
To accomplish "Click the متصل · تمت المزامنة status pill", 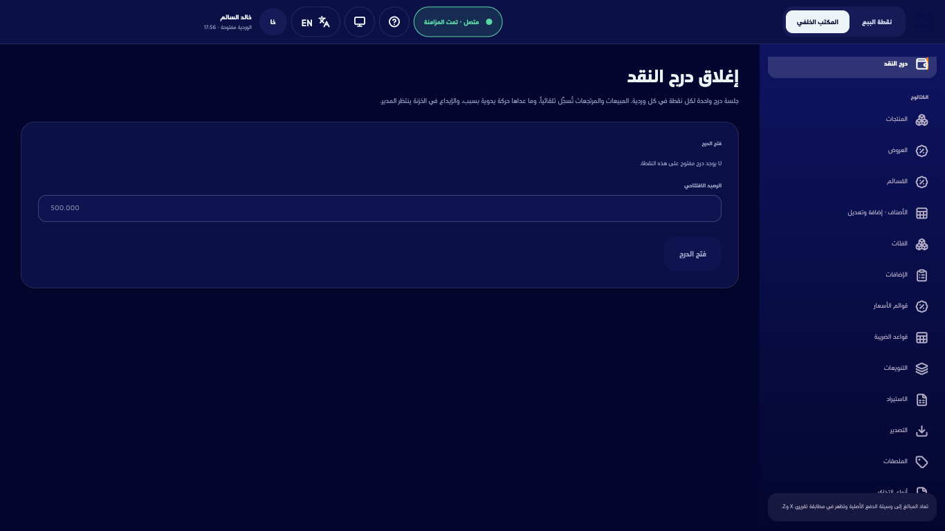I will tap(458, 21).
